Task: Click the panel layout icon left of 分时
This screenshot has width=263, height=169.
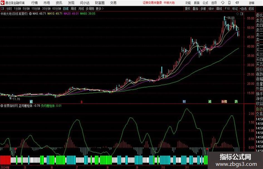Action: pyautogui.click(x=2, y=9)
